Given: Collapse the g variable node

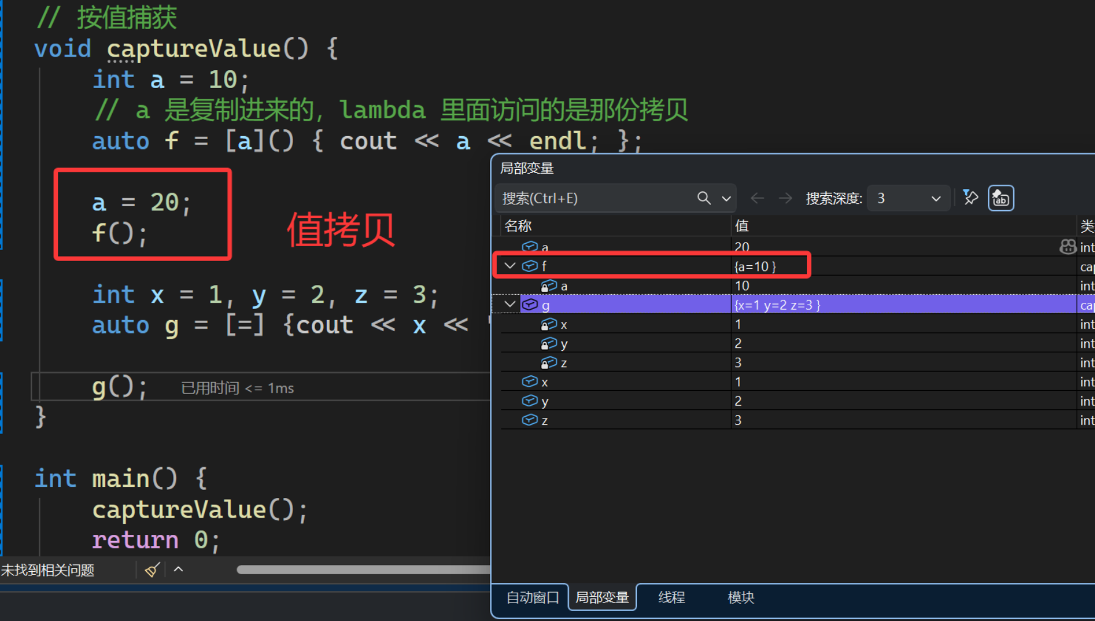Looking at the screenshot, I should 510,304.
